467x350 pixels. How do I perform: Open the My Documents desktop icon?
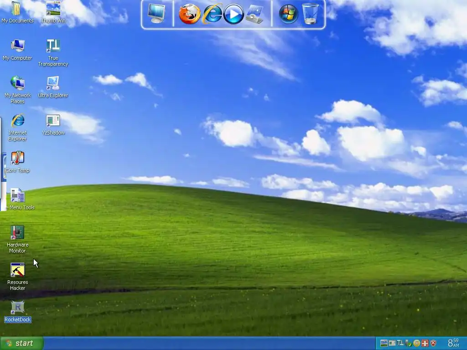coord(17,11)
